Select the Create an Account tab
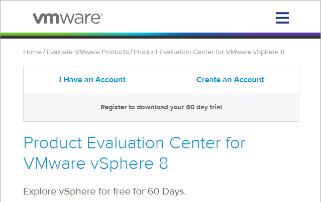321x202 pixels. (x=230, y=80)
